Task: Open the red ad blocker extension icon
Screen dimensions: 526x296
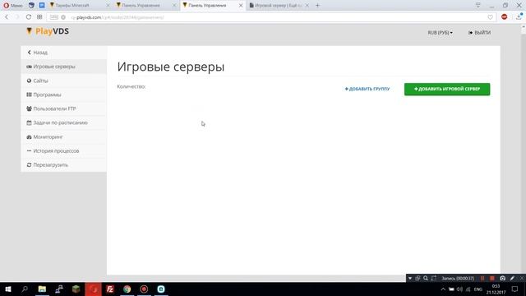Action: (x=504, y=16)
